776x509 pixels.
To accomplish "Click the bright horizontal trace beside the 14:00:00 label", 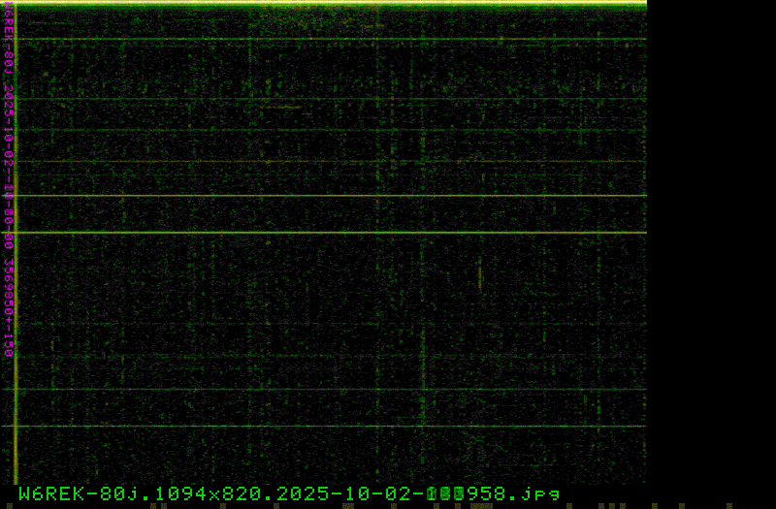I will point(330,196).
